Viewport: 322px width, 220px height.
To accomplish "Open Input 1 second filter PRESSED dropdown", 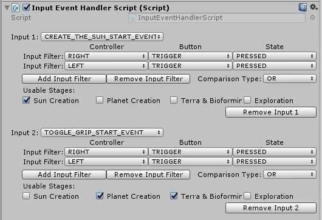I will (x=275, y=65).
